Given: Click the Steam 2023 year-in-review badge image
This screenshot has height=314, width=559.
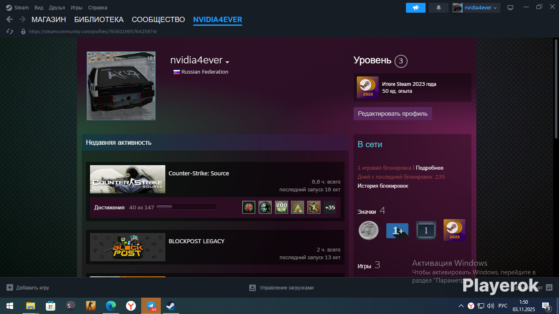Looking at the screenshot, I should click(x=367, y=87).
